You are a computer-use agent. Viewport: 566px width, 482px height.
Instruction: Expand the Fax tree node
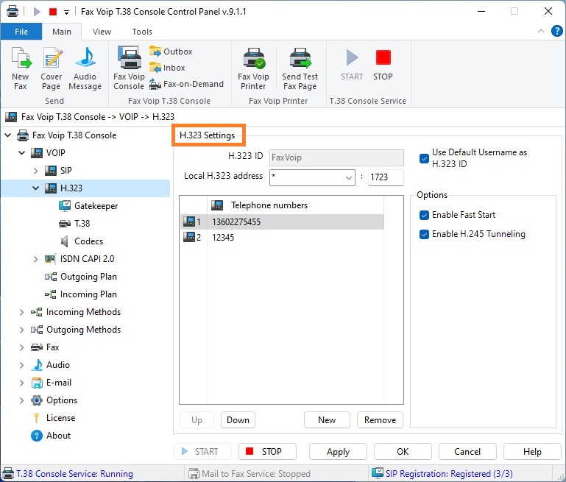21,347
